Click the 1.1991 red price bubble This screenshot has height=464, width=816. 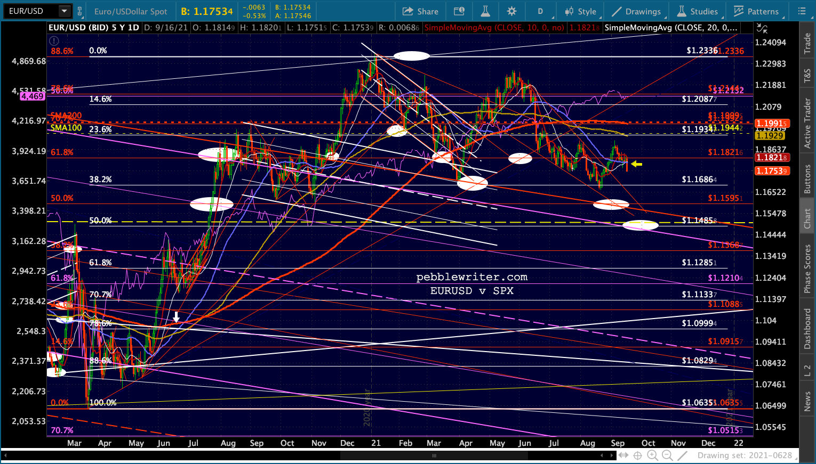[x=772, y=123]
